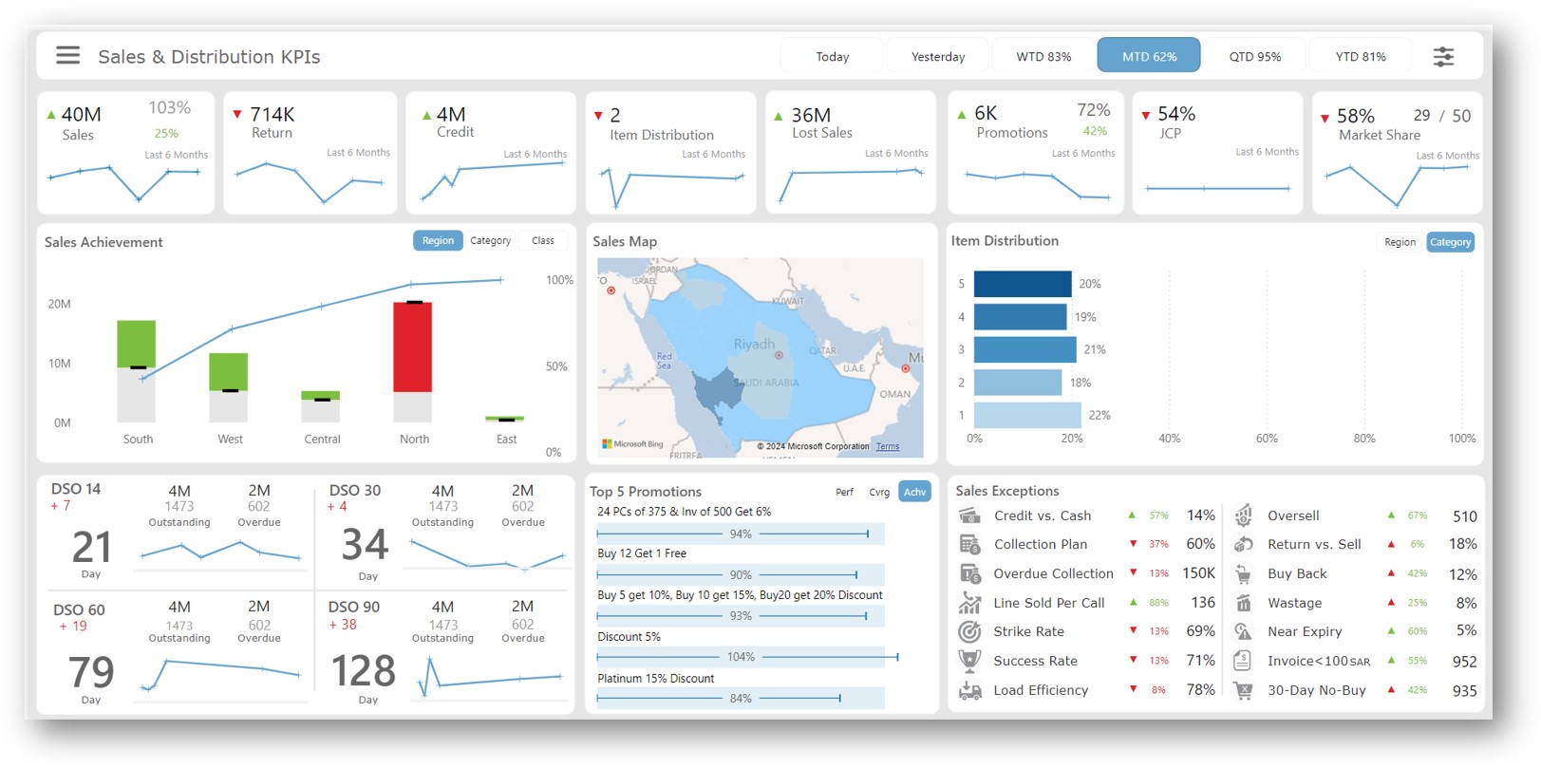
Task: Switch Top 5 Promotions to Perf
Action: point(844,492)
